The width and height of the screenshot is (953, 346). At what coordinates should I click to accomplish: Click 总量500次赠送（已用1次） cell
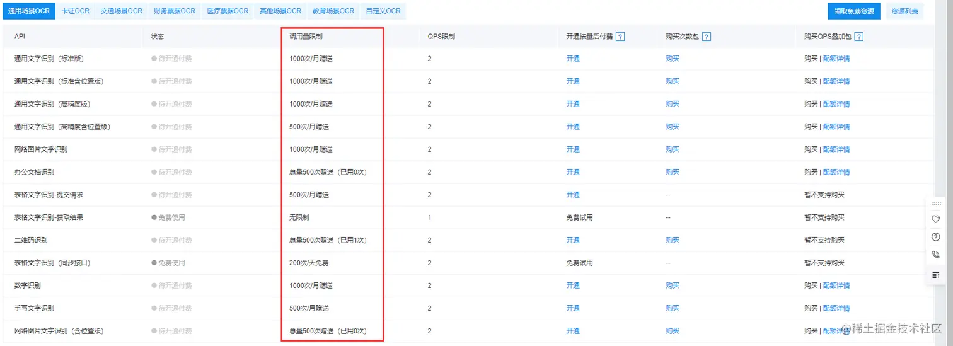pos(328,240)
